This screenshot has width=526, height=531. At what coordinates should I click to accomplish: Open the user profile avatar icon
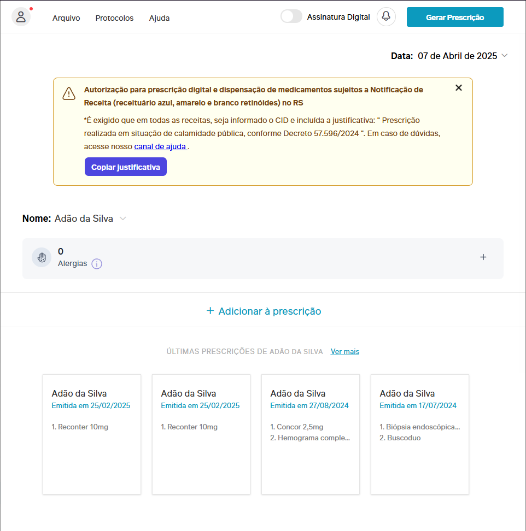pos(21,17)
